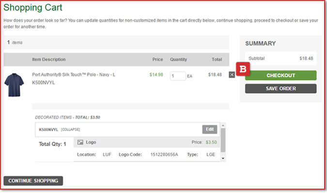Click the Total column header

[x=216, y=59]
